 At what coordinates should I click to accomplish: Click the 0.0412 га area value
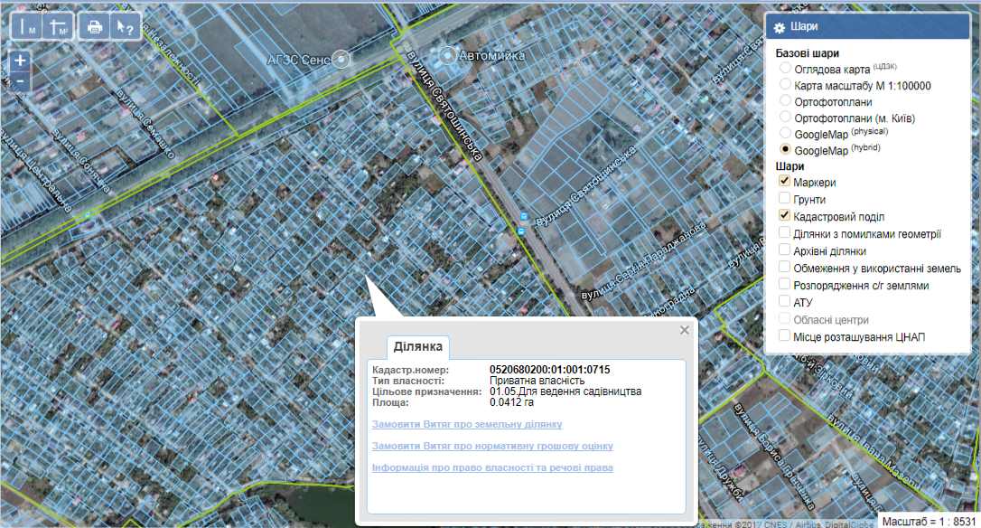tap(511, 402)
